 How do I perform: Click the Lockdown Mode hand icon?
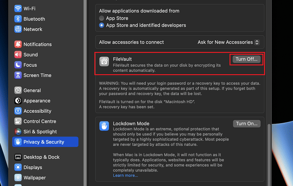pos(104,126)
